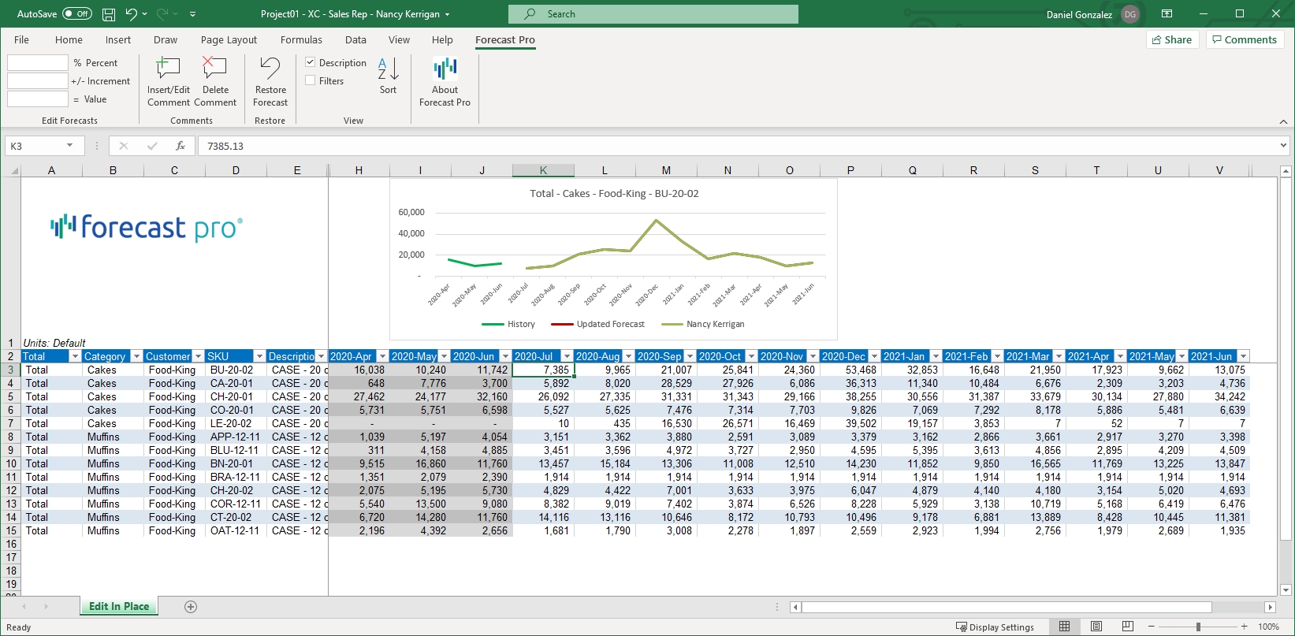
Task: Uncheck the Description checkbox
Action: pyautogui.click(x=311, y=62)
